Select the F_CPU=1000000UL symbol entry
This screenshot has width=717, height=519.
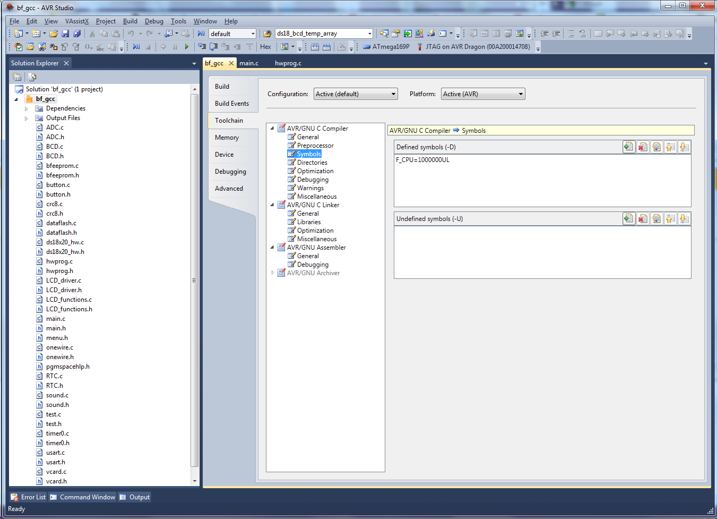pyautogui.click(x=422, y=160)
